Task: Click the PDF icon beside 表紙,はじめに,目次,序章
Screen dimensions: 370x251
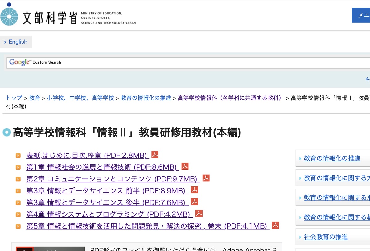Action: pos(155,155)
